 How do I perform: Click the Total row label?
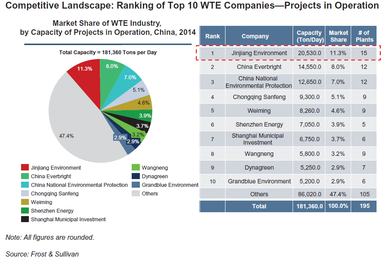259,206
